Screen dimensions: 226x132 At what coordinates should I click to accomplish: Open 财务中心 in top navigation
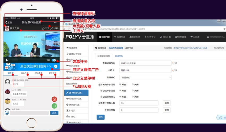150,37
